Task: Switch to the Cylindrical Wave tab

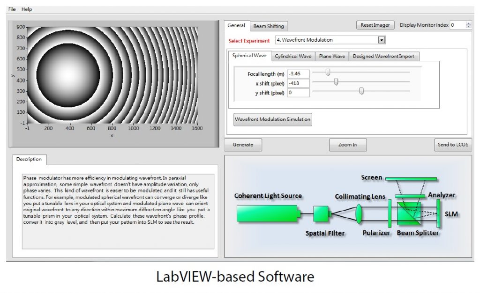Action: pyautogui.click(x=293, y=56)
